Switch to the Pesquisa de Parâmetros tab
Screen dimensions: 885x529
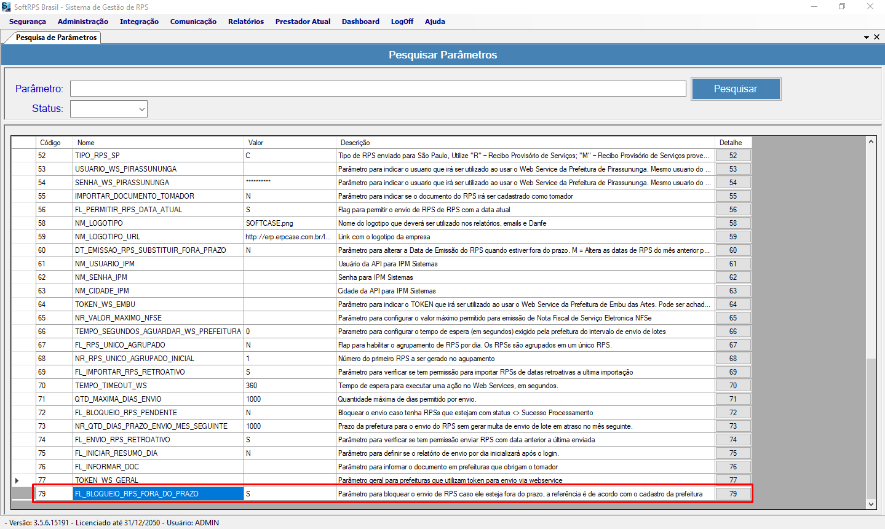click(x=56, y=38)
